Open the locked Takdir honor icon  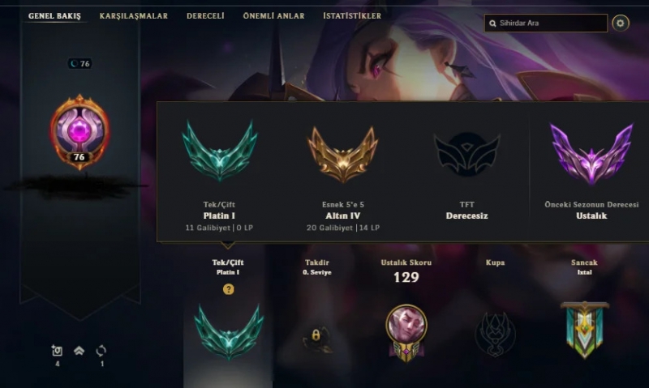pos(316,339)
